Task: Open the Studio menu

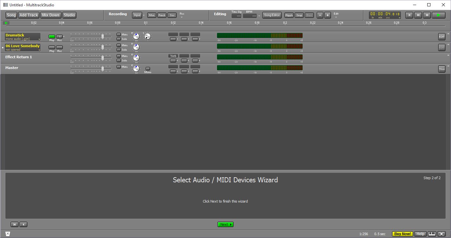Action: tap(69, 15)
